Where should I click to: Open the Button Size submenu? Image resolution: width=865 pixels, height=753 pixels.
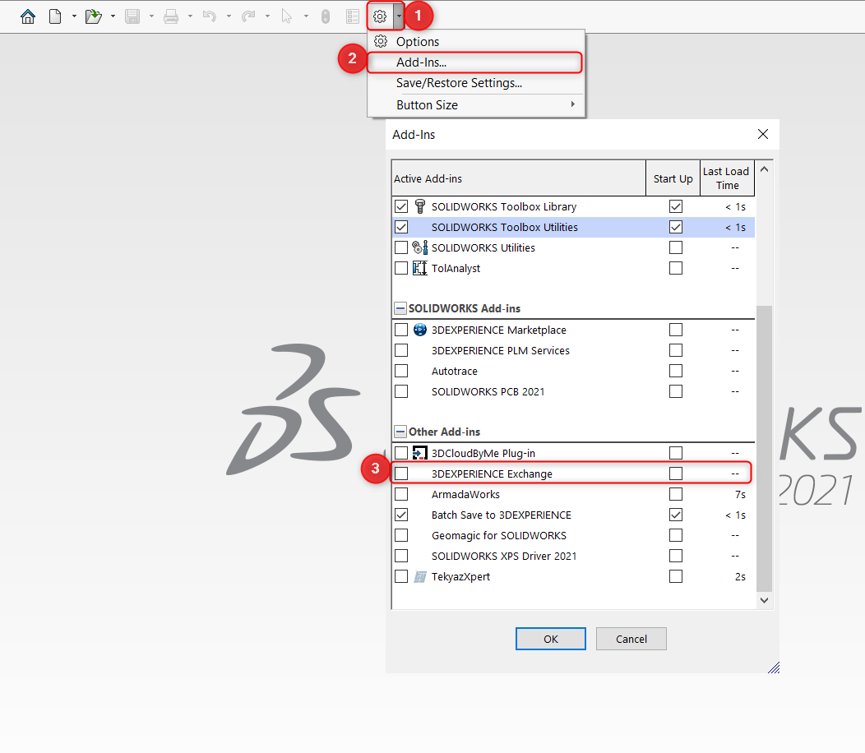click(x=476, y=105)
